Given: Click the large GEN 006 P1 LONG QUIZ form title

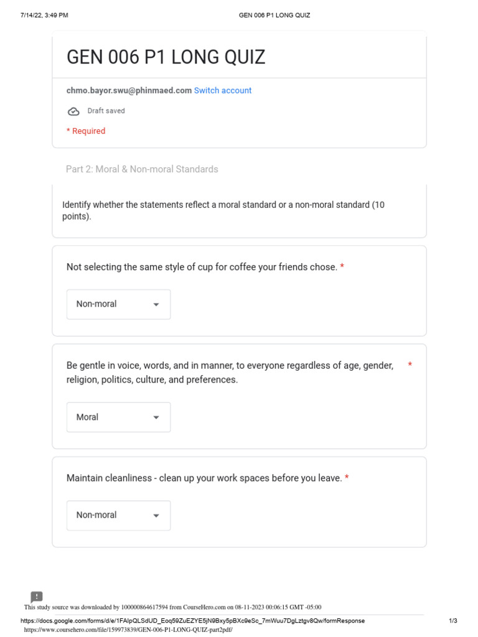Looking at the screenshot, I should (x=166, y=57).
